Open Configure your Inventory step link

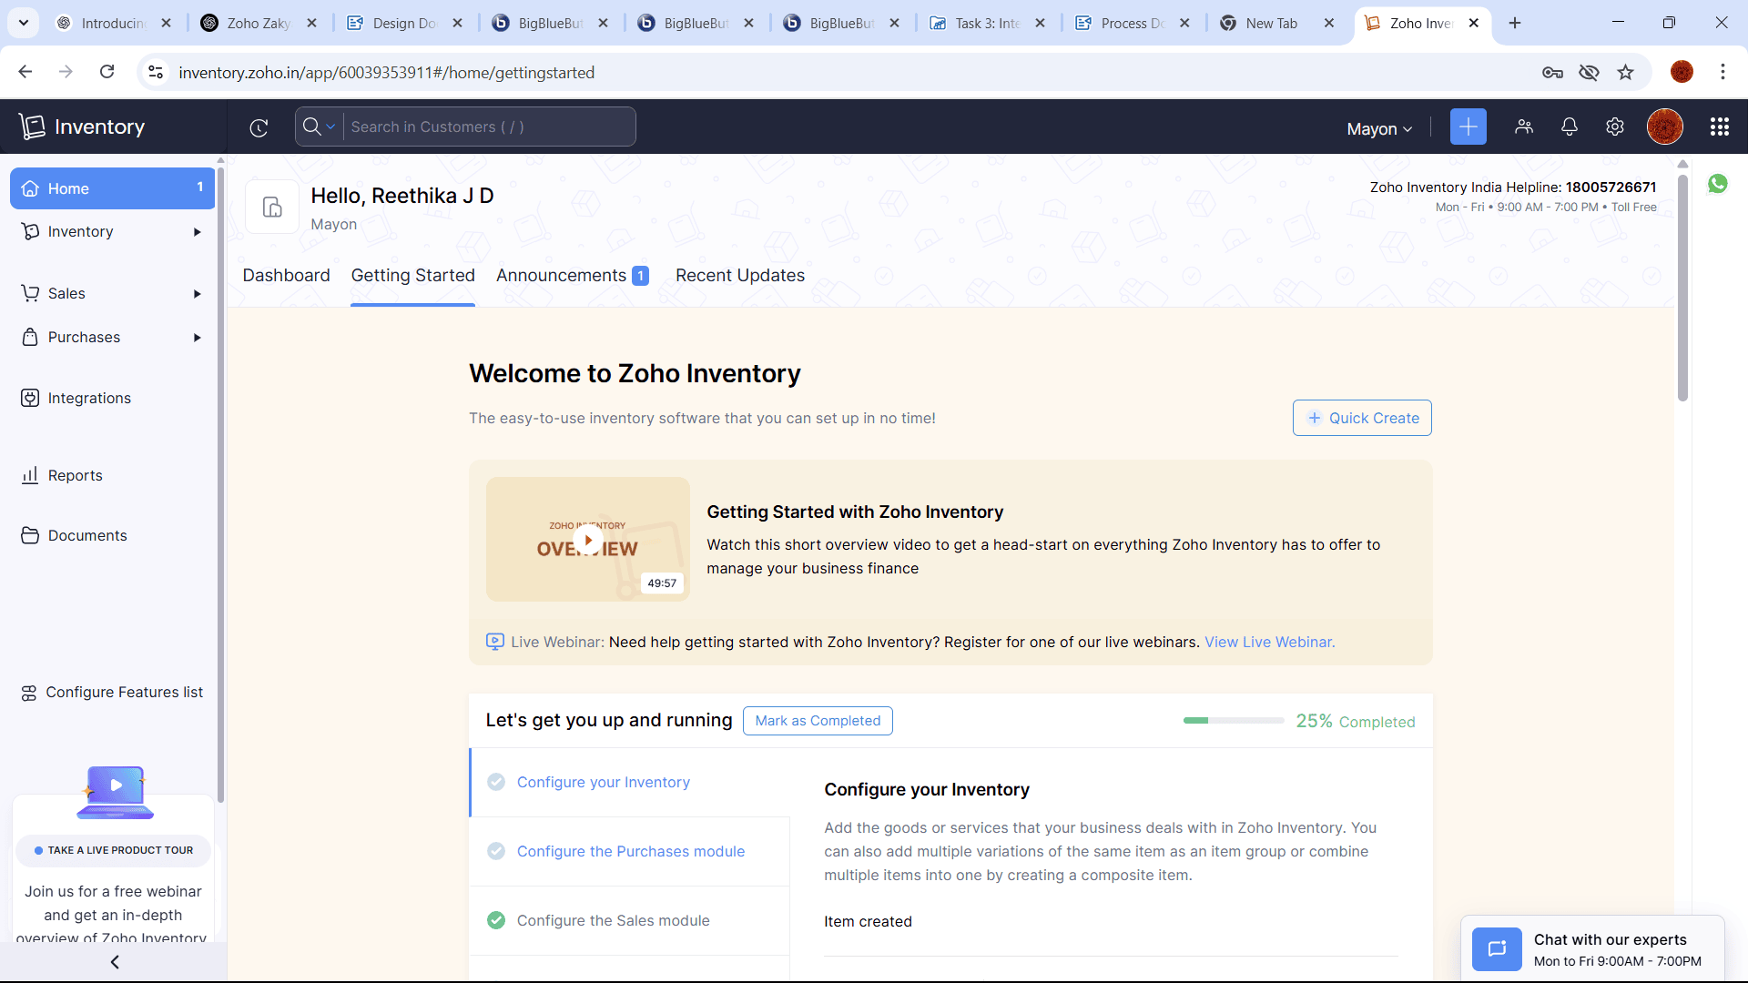coord(604,782)
